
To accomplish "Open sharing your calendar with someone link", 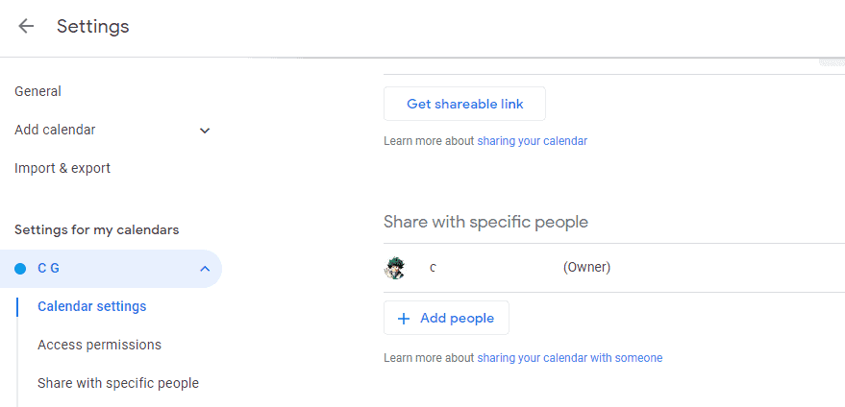I will pyautogui.click(x=570, y=358).
